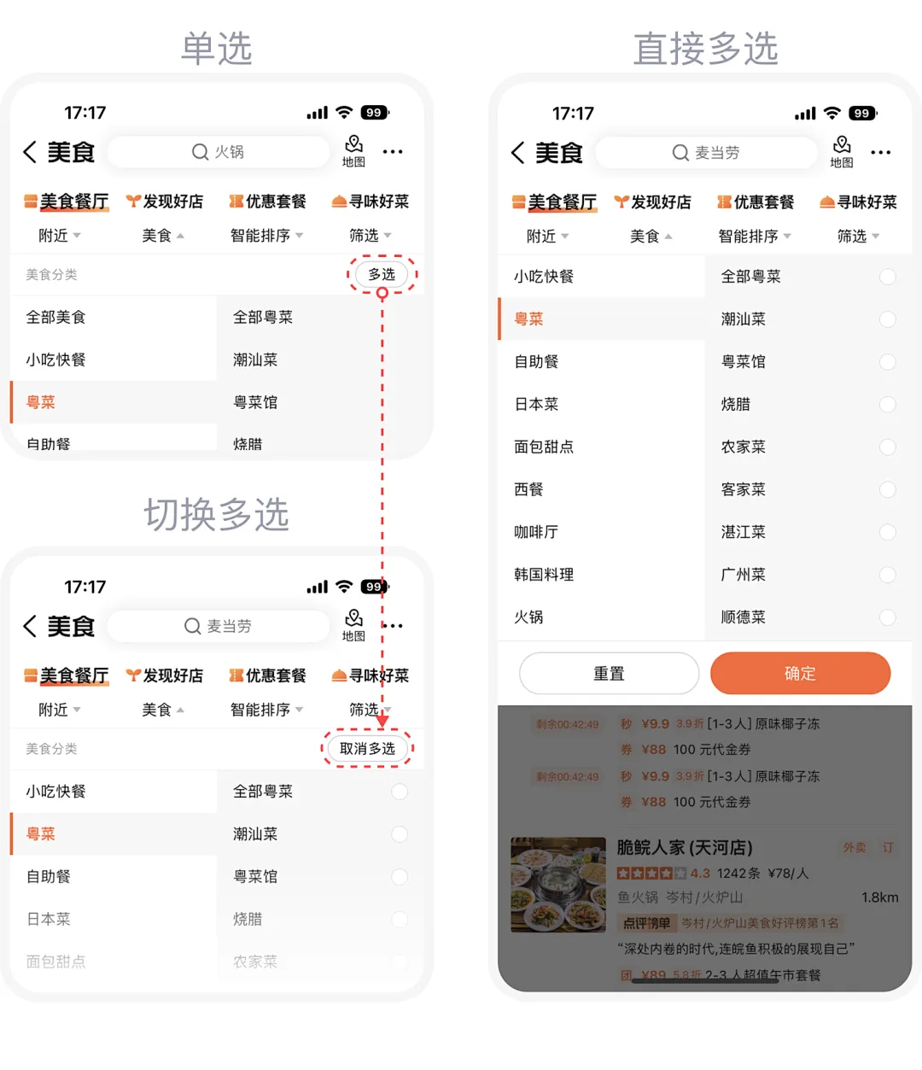The width and height of the screenshot is (922, 1070).
Task: Tap the map icon in switch multi-select screen
Action: pyautogui.click(x=353, y=625)
